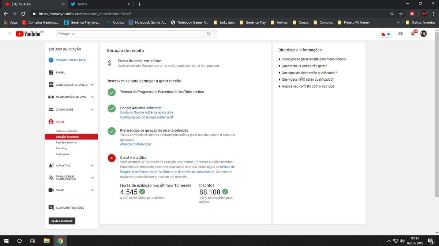Open Padrões de envio menu item
The width and height of the screenshot is (439, 246).
click(x=66, y=142)
